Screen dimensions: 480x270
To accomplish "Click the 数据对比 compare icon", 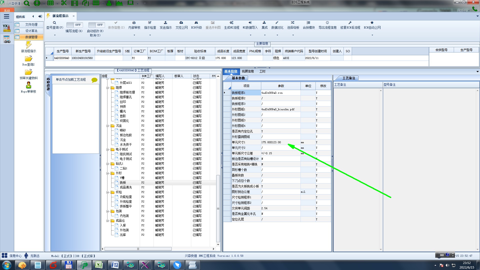I will pos(277,23).
